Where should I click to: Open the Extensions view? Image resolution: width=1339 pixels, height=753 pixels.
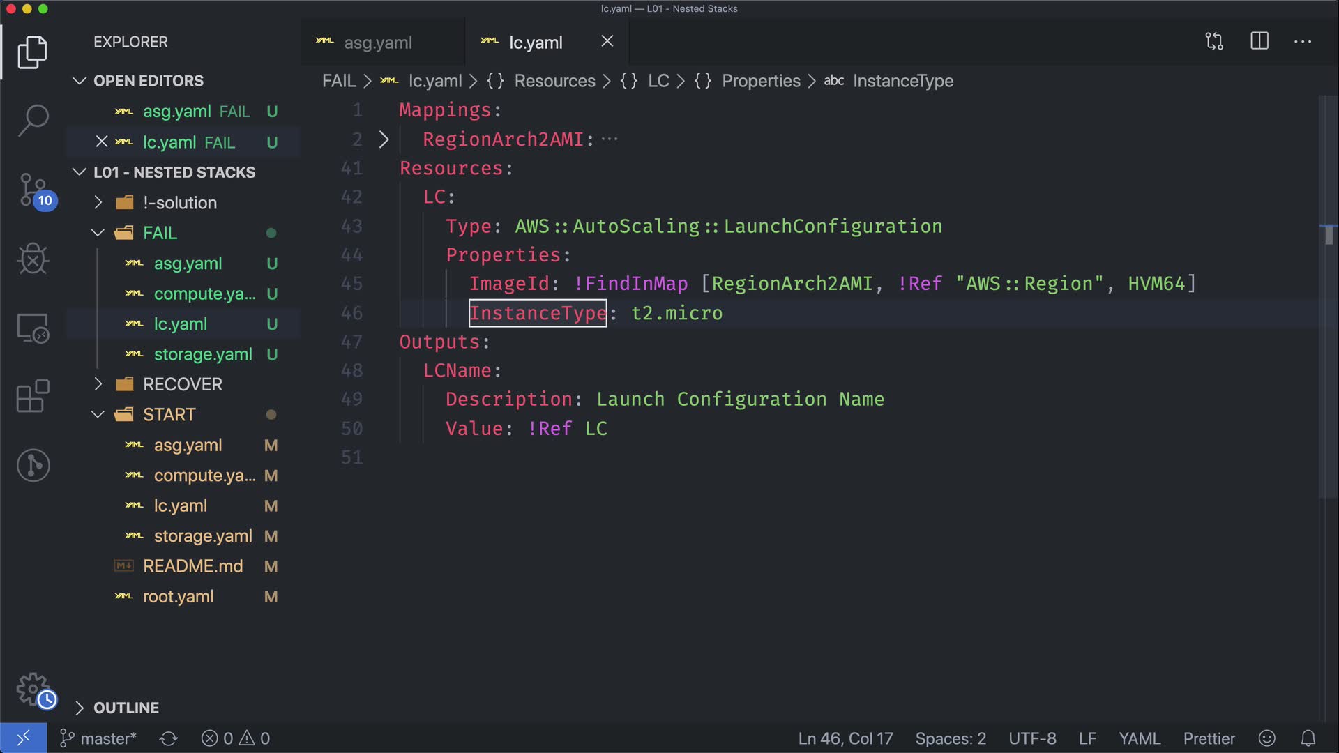pyautogui.click(x=33, y=397)
